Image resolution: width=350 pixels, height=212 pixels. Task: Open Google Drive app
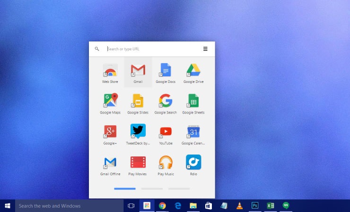(x=193, y=73)
